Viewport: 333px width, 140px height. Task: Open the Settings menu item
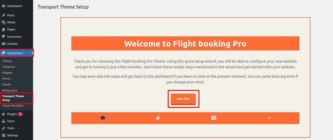pos(13,135)
